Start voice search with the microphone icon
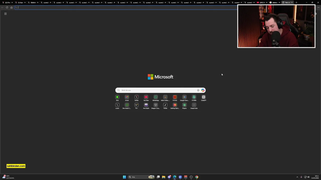Screen dimensions: 321x180 pyautogui.click(x=198, y=90)
